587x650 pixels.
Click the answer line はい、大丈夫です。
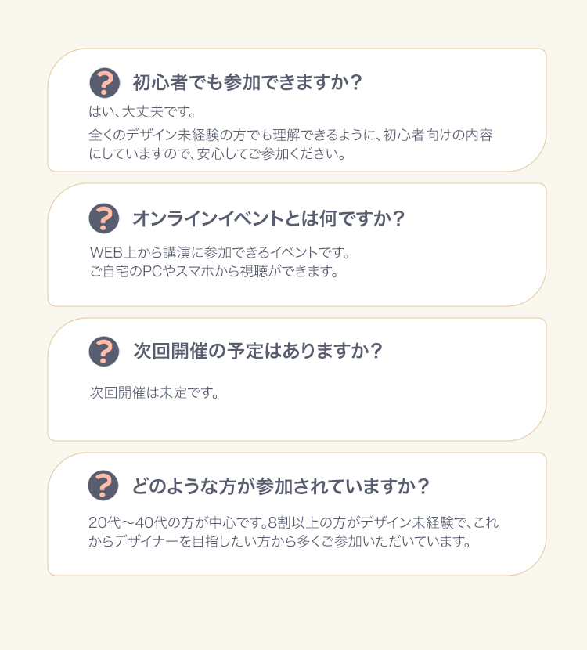142,111
